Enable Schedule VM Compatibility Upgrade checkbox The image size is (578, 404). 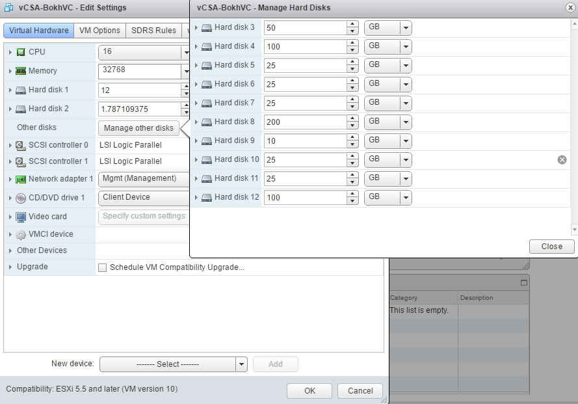pyautogui.click(x=102, y=267)
